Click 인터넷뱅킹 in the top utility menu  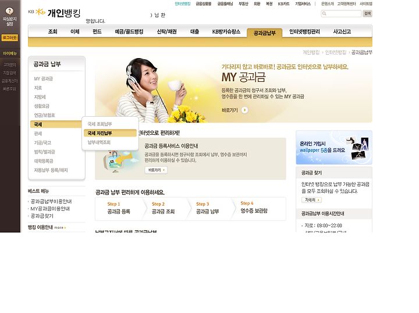tap(183, 3)
